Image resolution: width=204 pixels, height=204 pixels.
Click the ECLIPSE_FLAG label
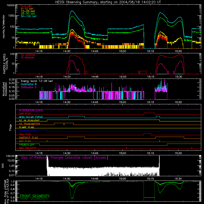[x=28, y=131]
